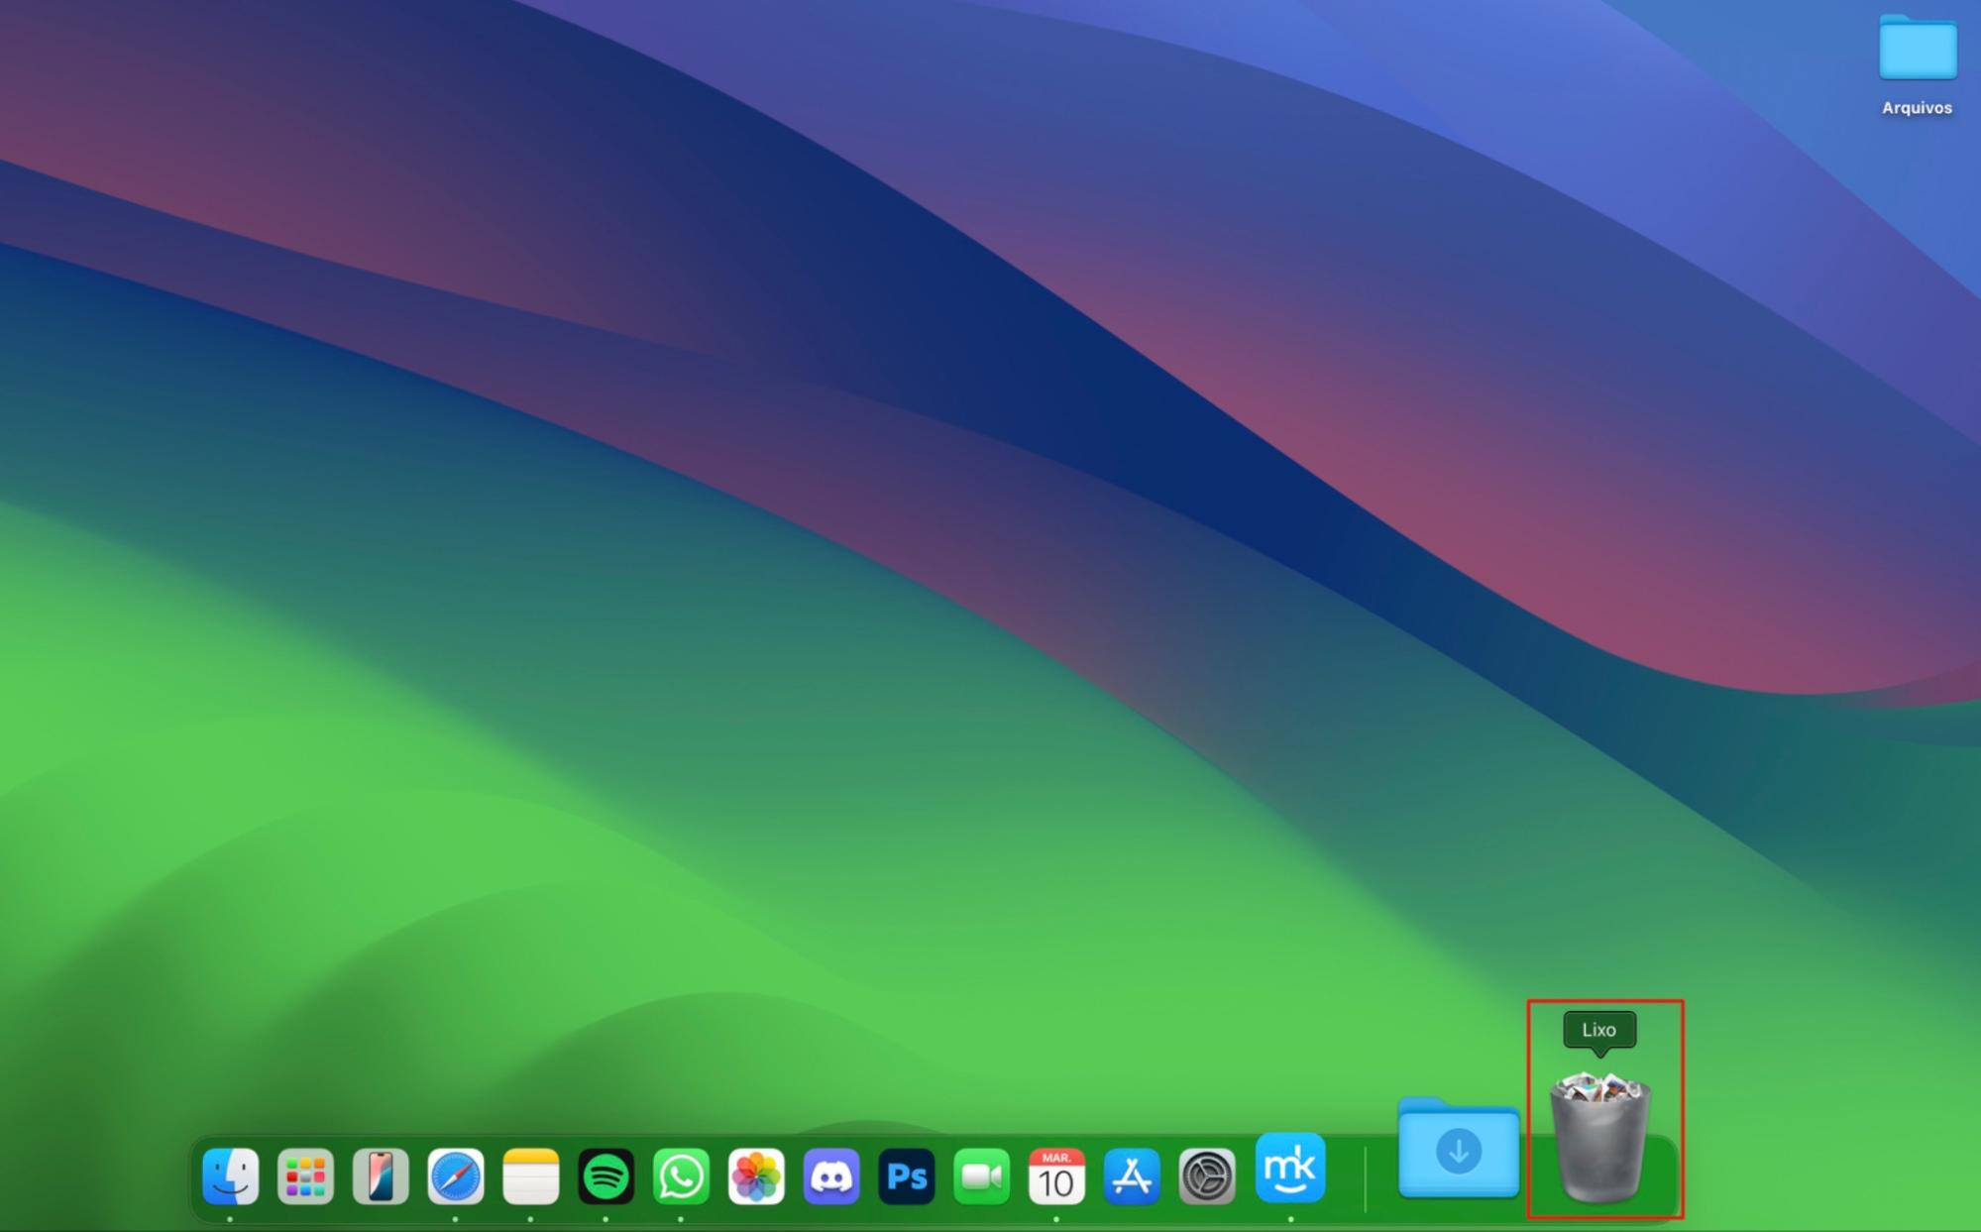Open the App Store

[x=1134, y=1177]
